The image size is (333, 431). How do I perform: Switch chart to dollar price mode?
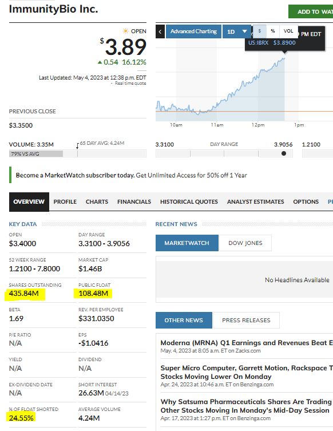click(x=259, y=31)
